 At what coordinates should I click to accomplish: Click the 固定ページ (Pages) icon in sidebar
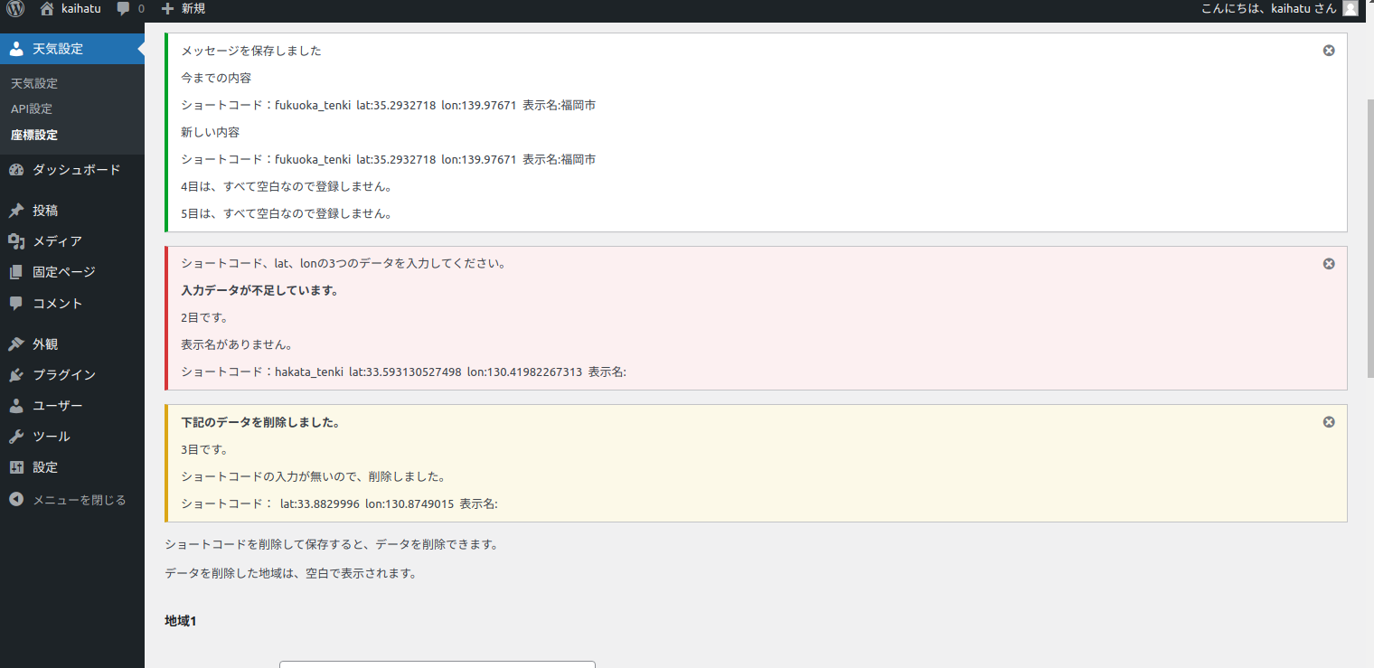(15, 272)
